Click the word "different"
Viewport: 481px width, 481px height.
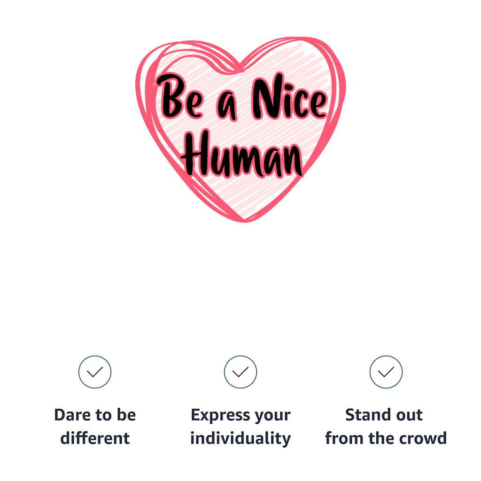[95, 438]
